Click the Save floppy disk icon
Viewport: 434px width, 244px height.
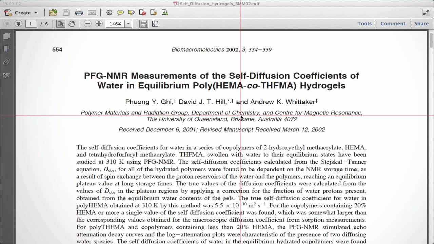[66, 13]
